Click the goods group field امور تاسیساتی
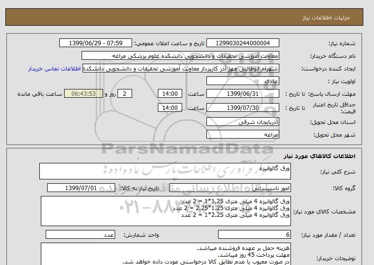Viewport: 374px width, 265px height. (230, 188)
